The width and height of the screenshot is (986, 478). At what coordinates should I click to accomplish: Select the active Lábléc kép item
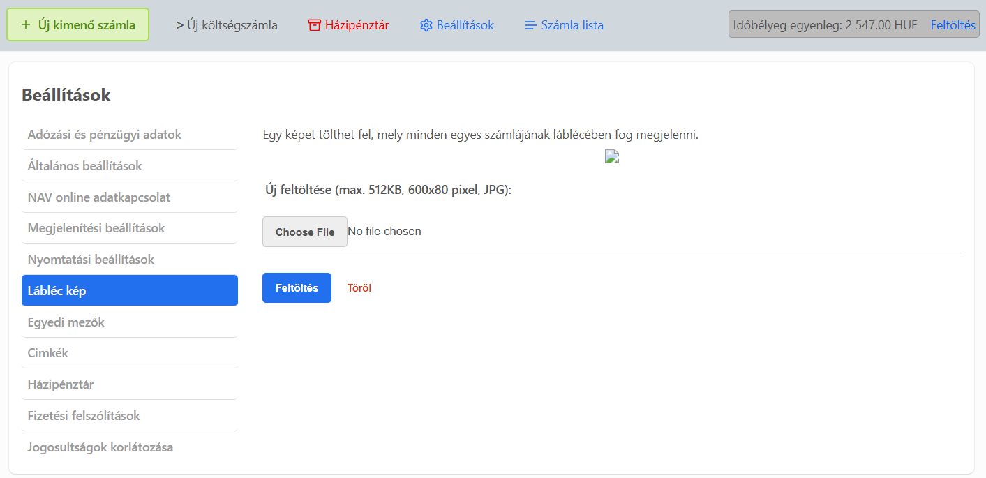click(129, 290)
